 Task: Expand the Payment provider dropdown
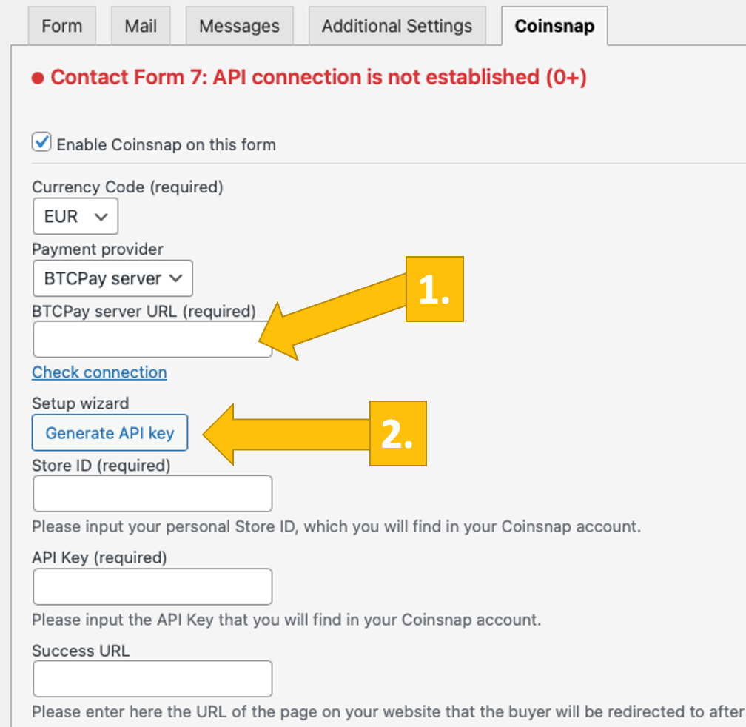point(112,278)
